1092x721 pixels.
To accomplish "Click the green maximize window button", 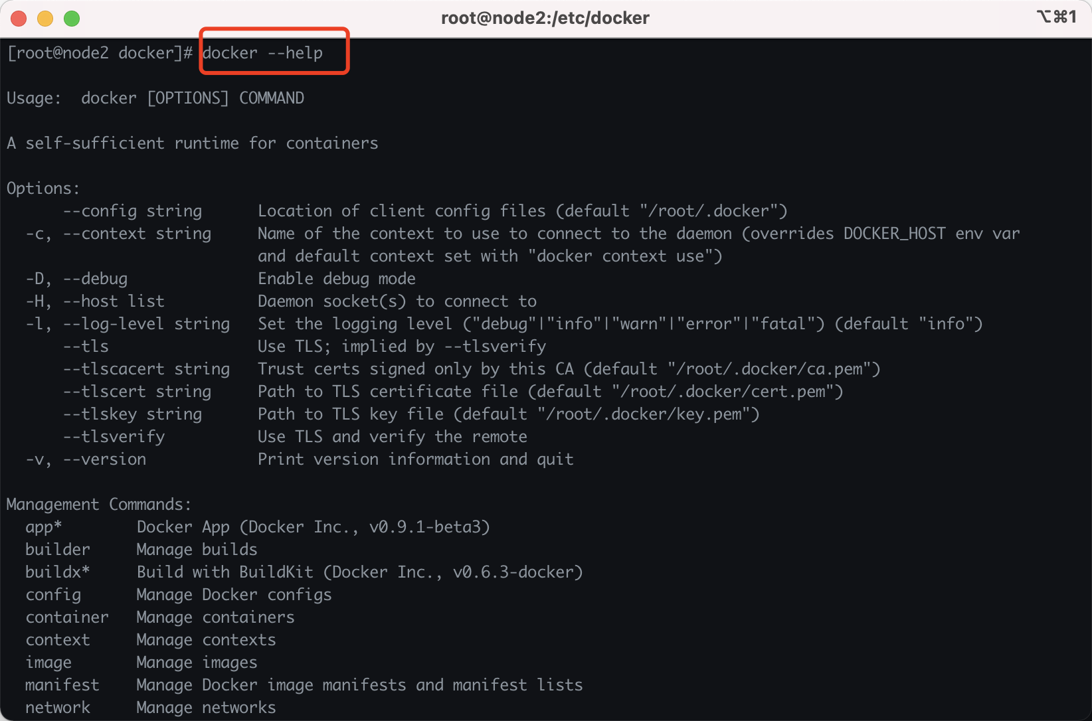I will [x=72, y=19].
